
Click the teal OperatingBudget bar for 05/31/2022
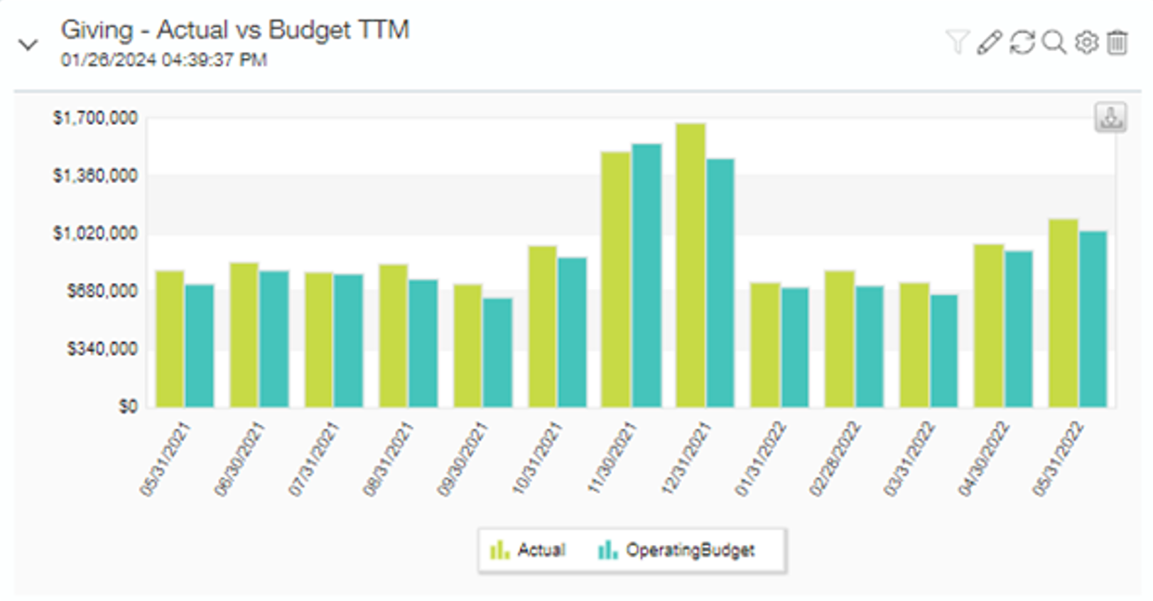[x=1093, y=319]
